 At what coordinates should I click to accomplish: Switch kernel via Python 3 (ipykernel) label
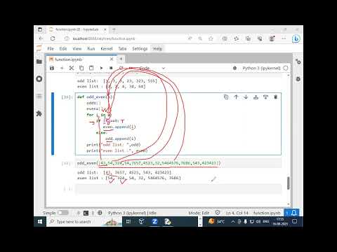(261, 68)
